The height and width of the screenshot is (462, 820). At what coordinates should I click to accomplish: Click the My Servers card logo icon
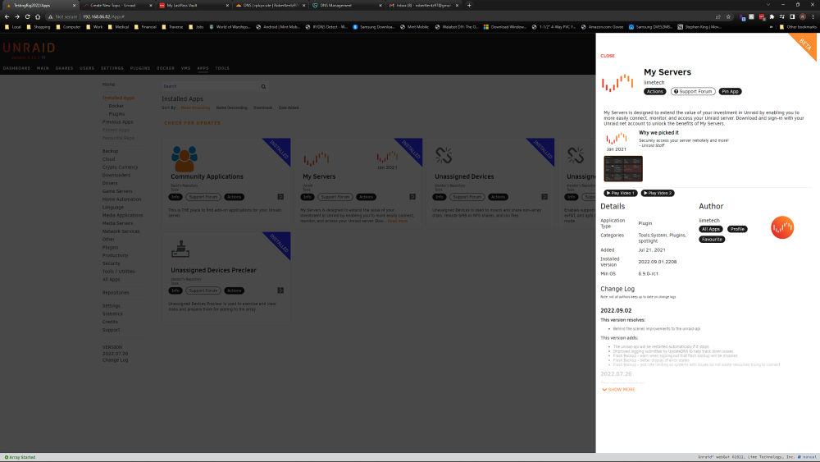[317, 158]
